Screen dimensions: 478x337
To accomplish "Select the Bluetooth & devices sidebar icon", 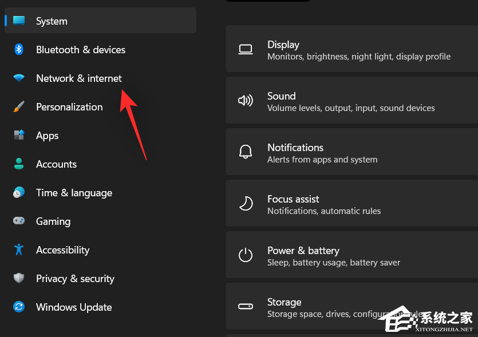I will click(x=19, y=50).
